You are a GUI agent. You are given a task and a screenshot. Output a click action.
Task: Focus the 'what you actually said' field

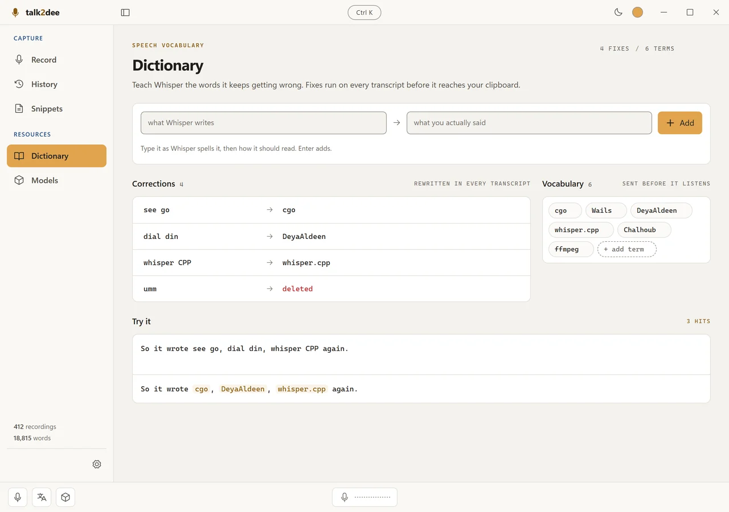(x=529, y=123)
